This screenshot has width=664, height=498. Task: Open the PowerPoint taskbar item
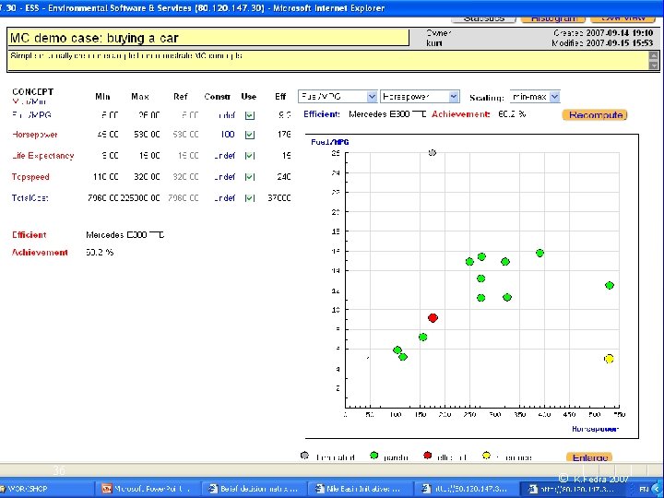[149, 488]
